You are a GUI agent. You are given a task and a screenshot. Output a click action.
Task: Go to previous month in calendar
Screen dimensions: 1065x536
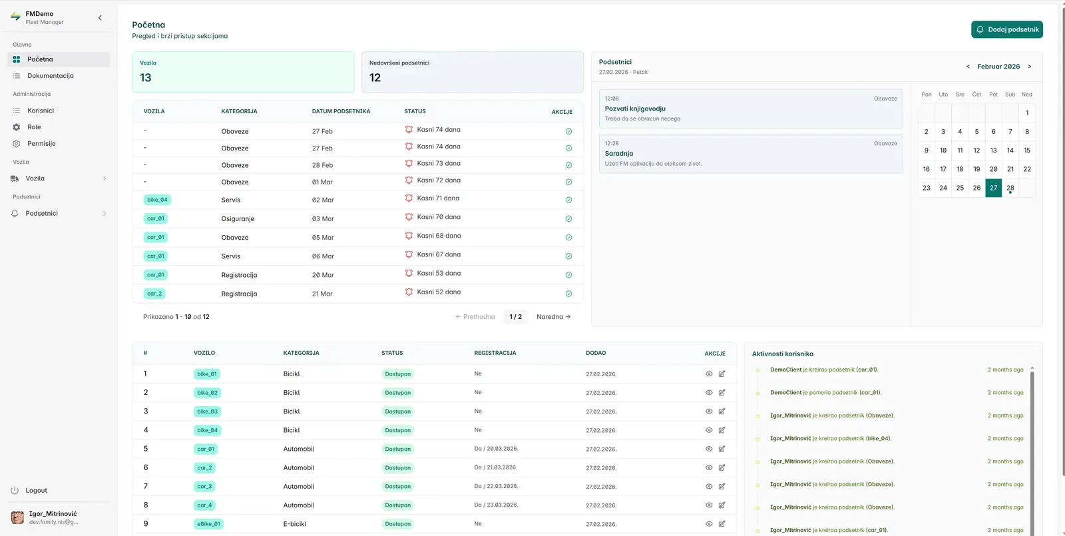(x=968, y=67)
